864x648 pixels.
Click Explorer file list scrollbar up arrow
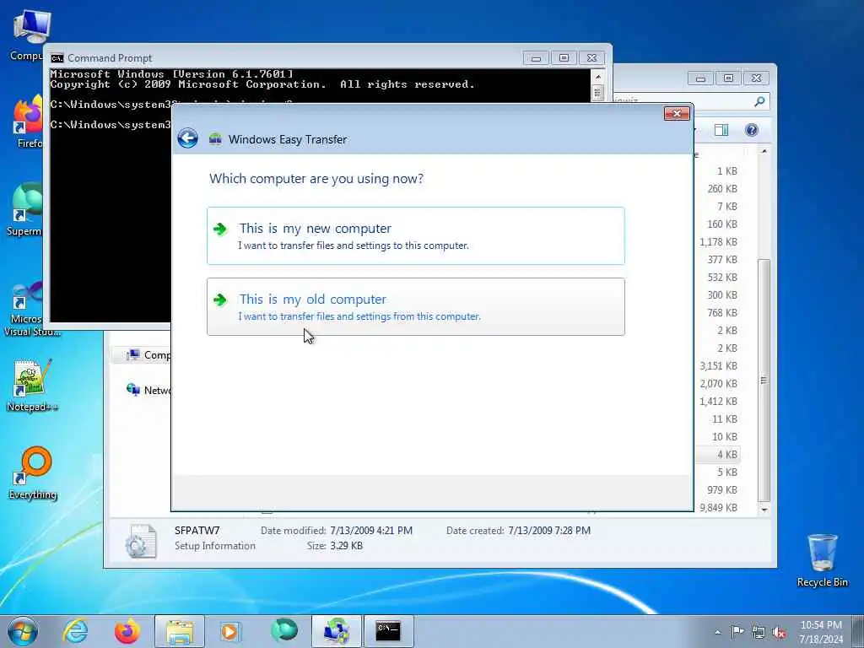click(764, 151)
